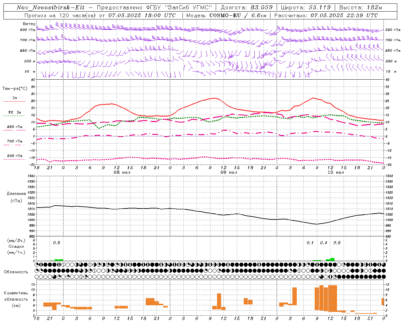Click the left 500 м wind level label
The image size is (402, 321).
[x=30, y=61]
